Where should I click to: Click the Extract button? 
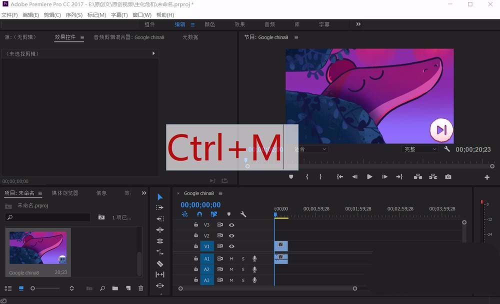tap(433, 176)
